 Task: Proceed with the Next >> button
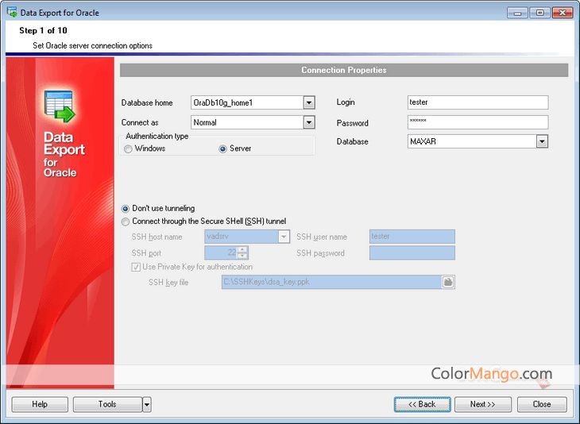483,404
